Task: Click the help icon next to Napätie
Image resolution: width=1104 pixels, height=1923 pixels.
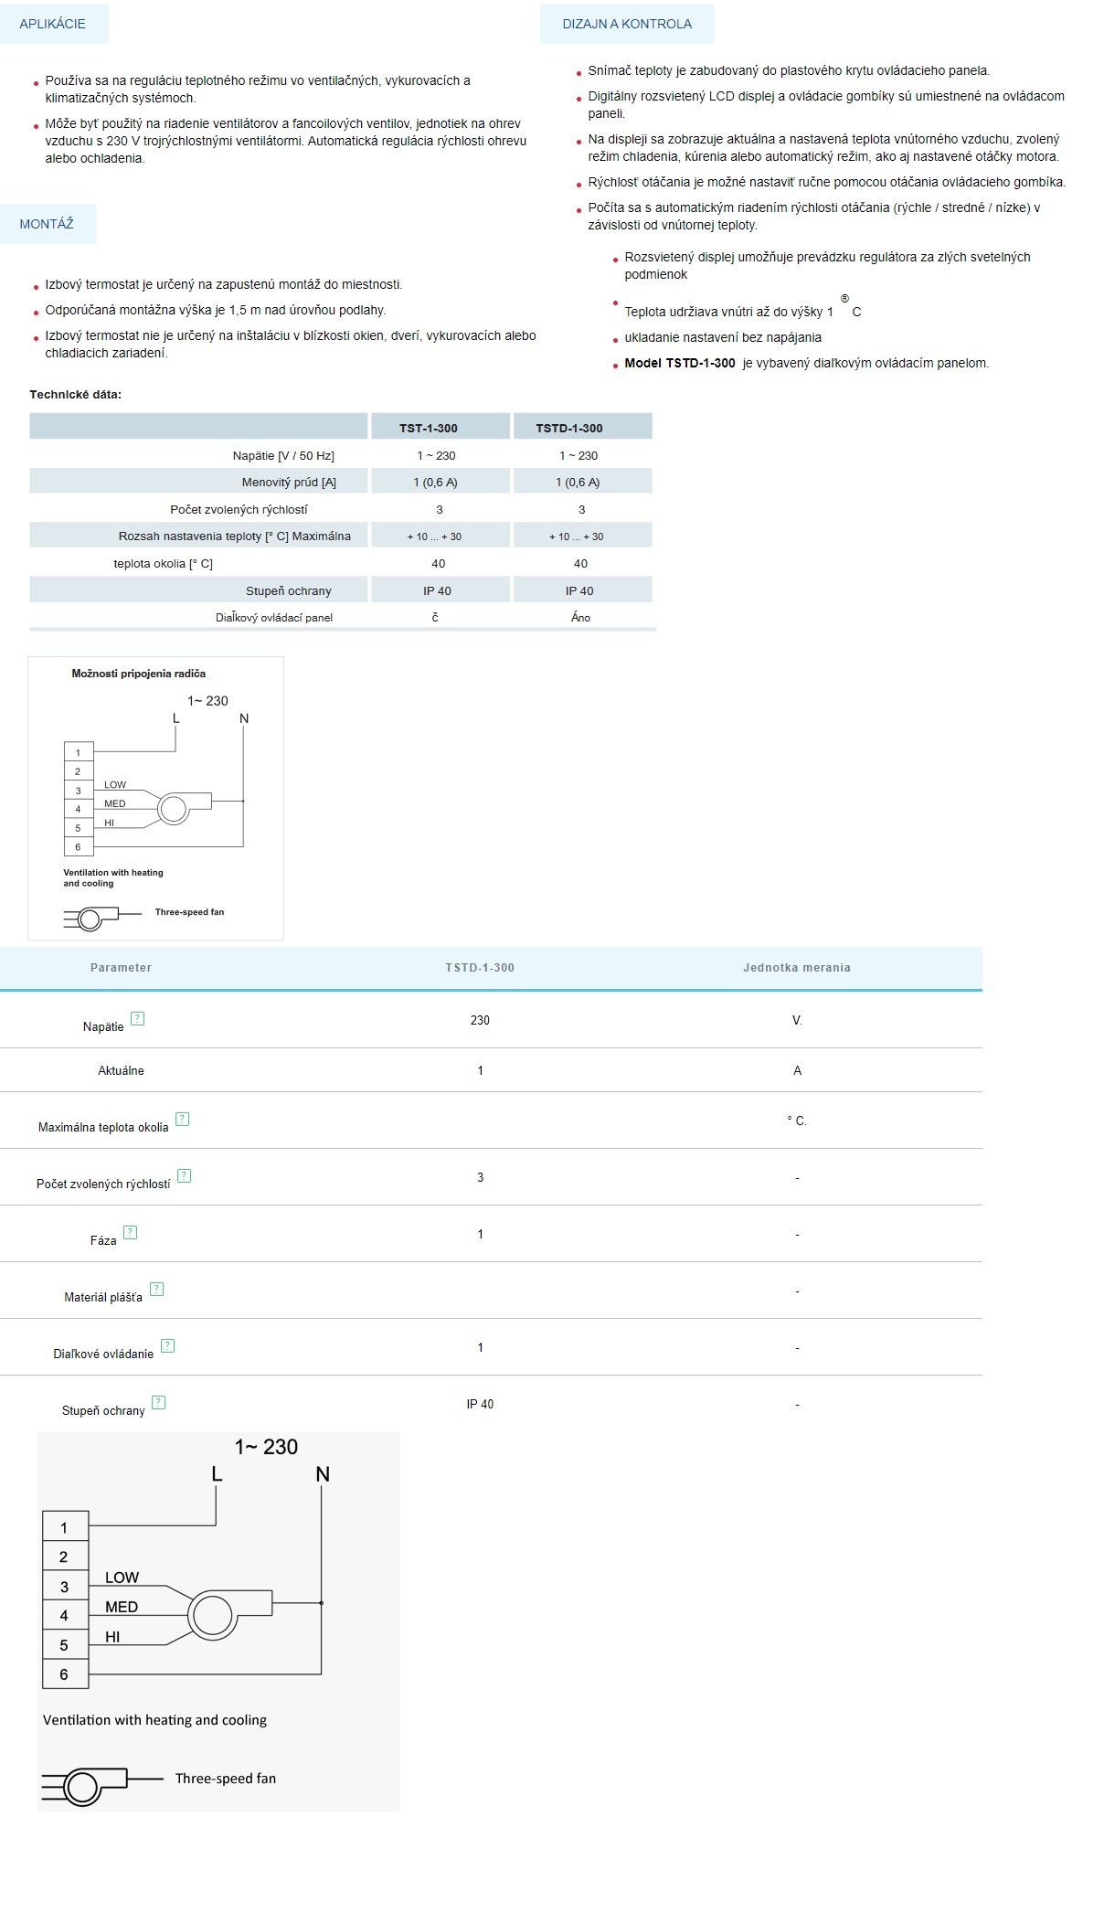Action: click(x=137, y=1018)
